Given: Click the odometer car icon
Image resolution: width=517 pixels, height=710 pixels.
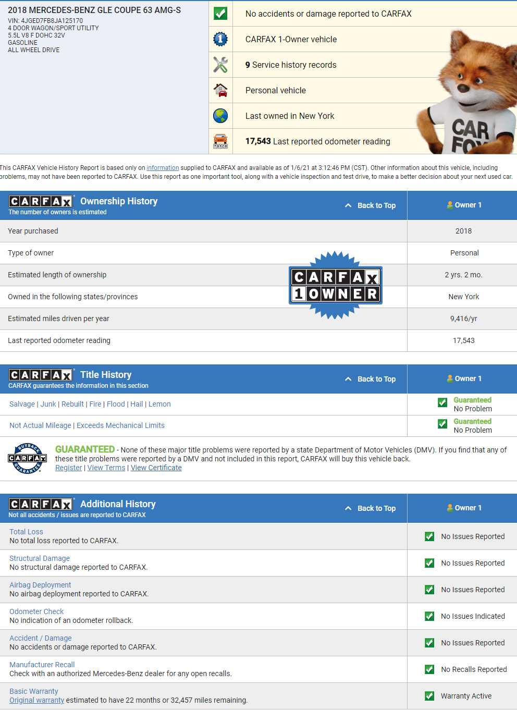Looking at the screenshot, I should click(x=220, y=141).
